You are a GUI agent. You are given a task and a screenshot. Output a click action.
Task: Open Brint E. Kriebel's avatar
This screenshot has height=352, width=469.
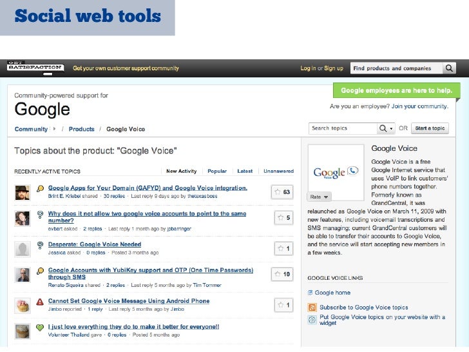pyautogui.click(x=23, y=193)
